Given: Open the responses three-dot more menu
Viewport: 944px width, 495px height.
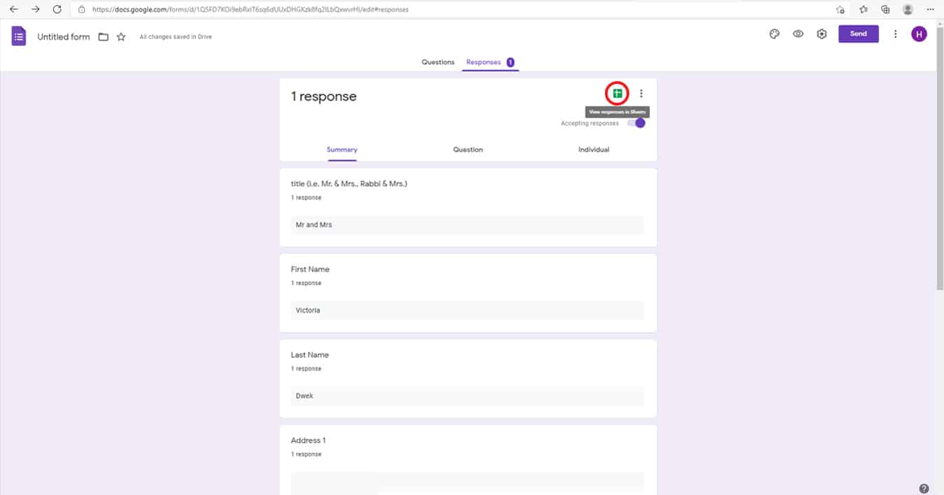Looking at the screenshot, I should (x=641, y=94).
